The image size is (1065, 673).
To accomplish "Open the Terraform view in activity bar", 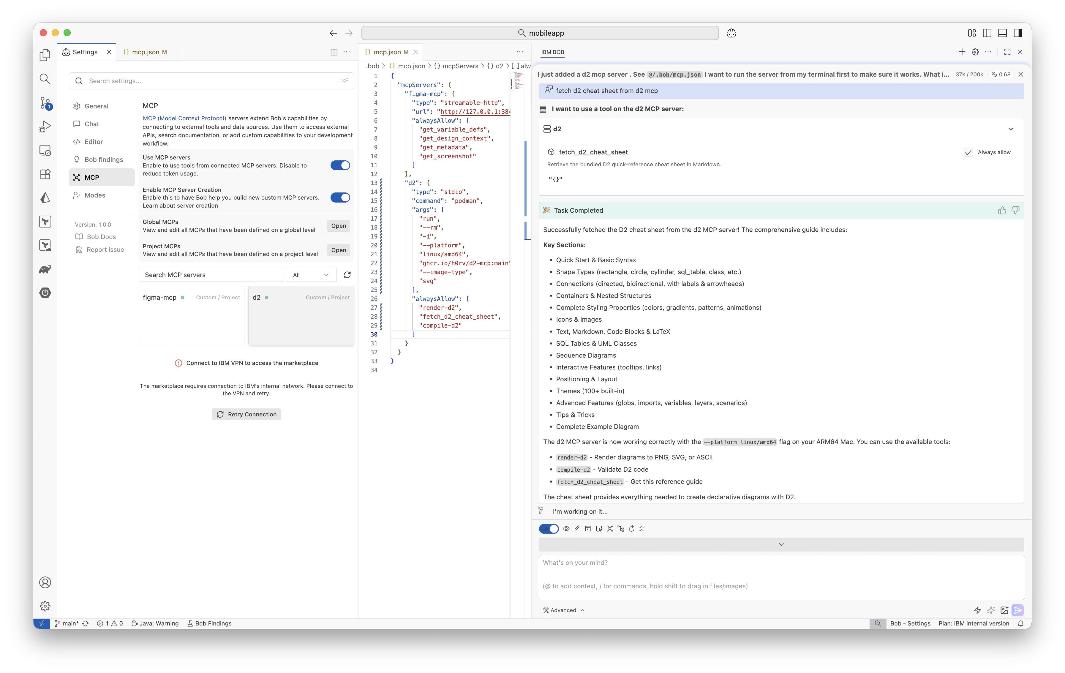I will click(45, 222).
